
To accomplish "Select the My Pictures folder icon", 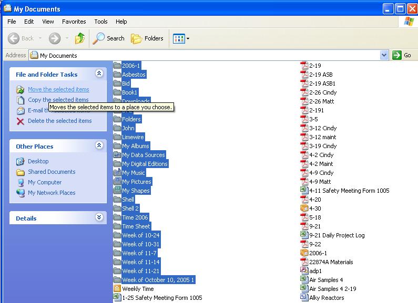I will [x=117, y=182].
